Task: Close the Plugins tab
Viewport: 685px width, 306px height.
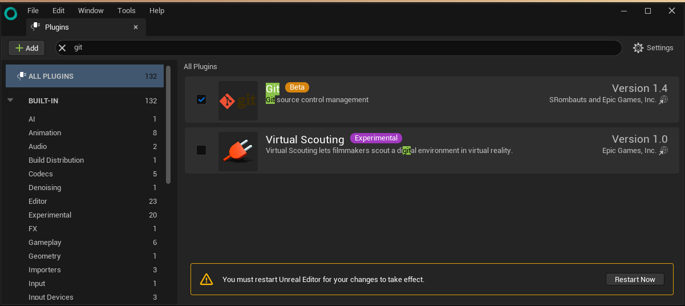Action: coord(136,27)
